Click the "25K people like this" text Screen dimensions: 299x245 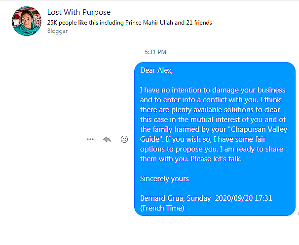(x=74, y=23)
